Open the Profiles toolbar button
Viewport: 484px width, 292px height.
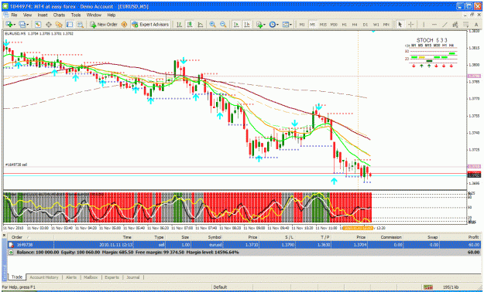coord(22,25)
